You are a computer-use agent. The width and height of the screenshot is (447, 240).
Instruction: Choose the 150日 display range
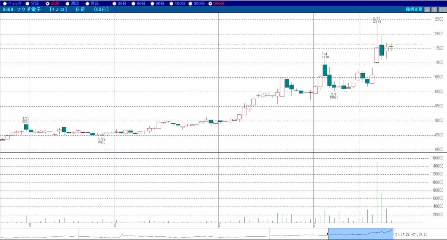coord(171,3)
